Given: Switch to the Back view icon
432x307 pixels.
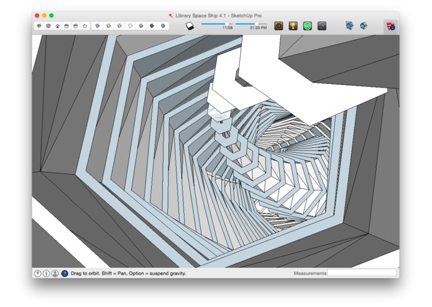Looking at the screenshot, I should (75, 26).
